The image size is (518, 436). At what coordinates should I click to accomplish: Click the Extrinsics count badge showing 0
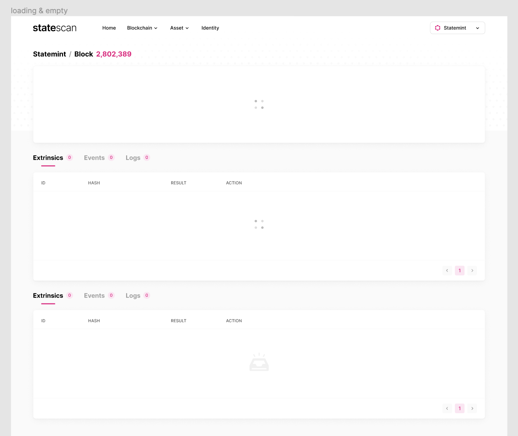[69, 157]
